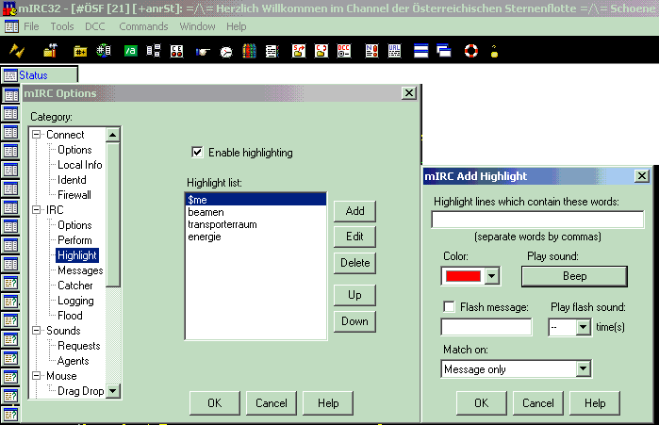Select 'Messages' in Category tree
Viewport: 659px width, 425px height.
(x=80, y=270)
